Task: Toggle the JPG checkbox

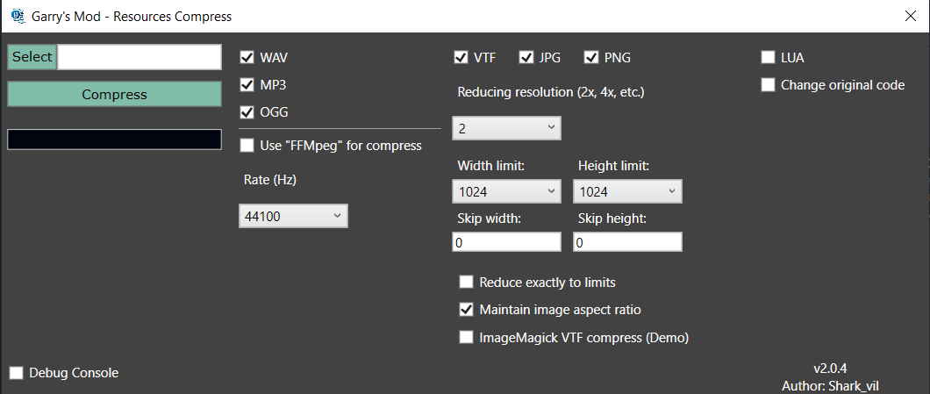Action: (526, 58)
